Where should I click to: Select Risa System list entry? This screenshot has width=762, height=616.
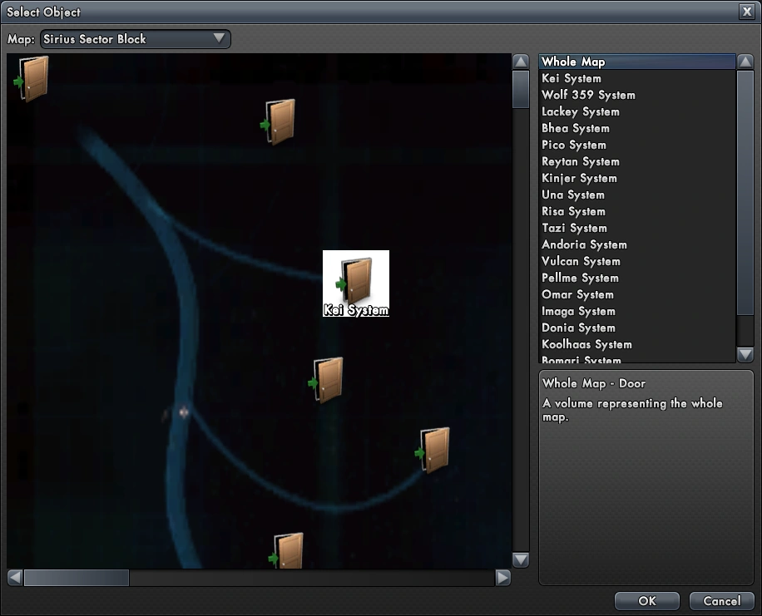637,211
